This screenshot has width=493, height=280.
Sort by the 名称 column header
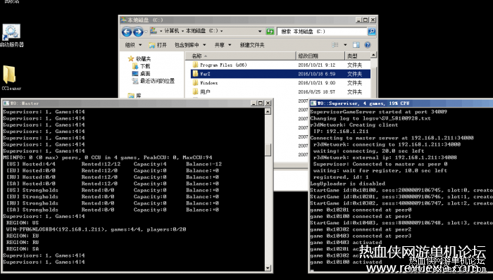tap(241, 56)
